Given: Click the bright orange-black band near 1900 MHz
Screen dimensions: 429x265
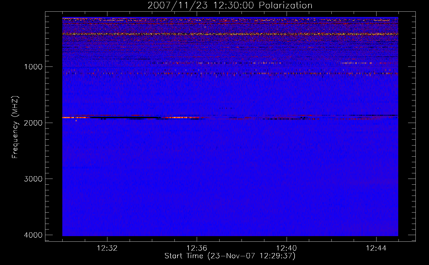Looking at the screenshot, I should (x=230, y=117).
